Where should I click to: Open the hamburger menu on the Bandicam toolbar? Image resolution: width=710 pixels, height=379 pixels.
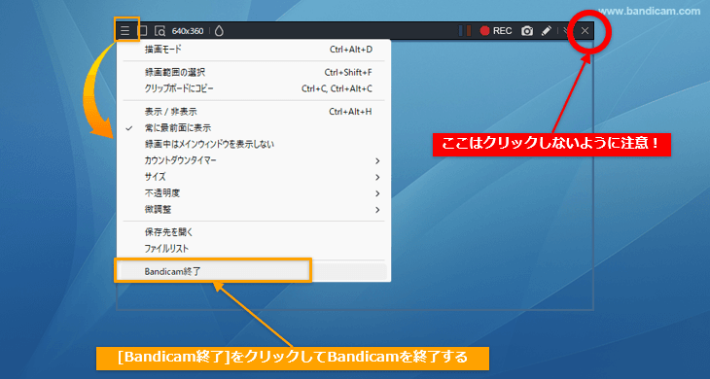point(124,31)
